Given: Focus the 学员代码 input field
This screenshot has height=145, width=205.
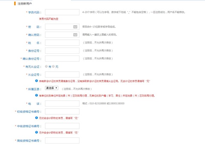Looking at the screenshot, I should pyautogui.click(x=62, y=12).
